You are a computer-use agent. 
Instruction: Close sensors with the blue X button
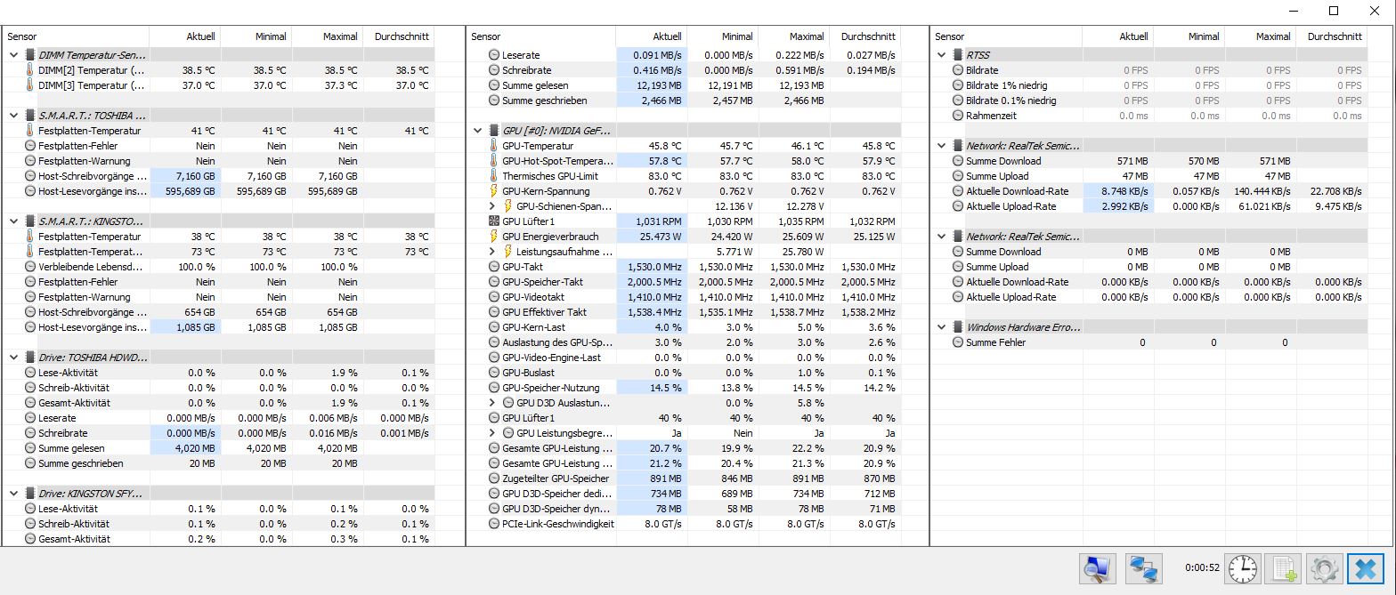1367,568
